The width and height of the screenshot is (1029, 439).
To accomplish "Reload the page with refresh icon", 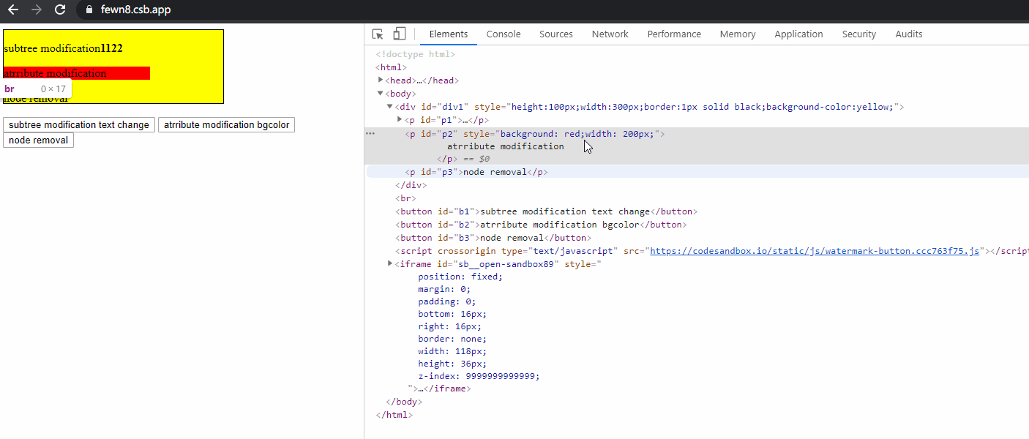I will pyautogui.click(x=60, y=10).
